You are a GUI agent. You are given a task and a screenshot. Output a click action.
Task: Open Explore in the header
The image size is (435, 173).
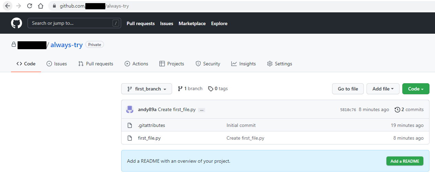[x=219, y=23]
